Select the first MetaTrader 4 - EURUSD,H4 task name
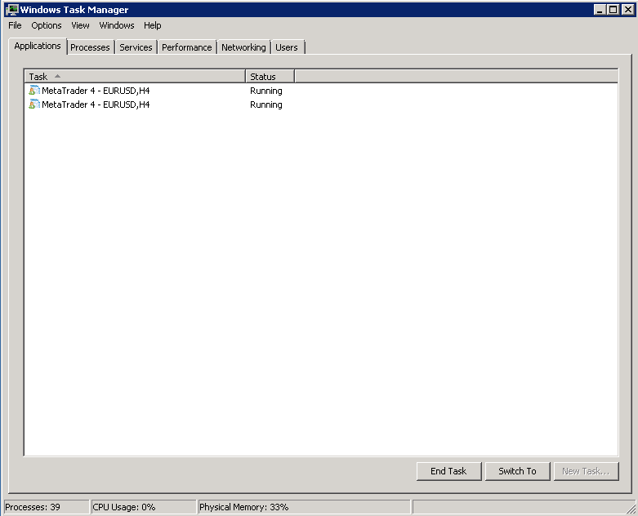The width and height of the screenshot is (638, 516). click(96, 91)
